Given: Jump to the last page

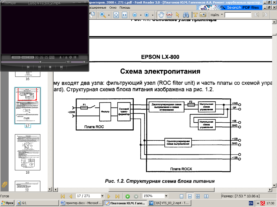Looking at the screenshot, I should tap(117, 196).
